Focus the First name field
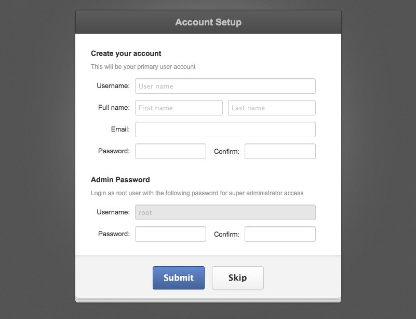This screenshot has width=416, height=319. coord(179,108)
